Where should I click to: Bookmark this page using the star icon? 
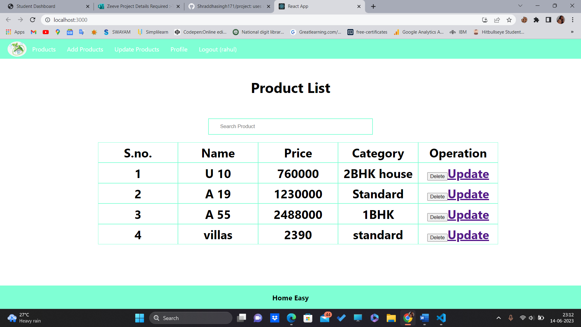[509, 20]
